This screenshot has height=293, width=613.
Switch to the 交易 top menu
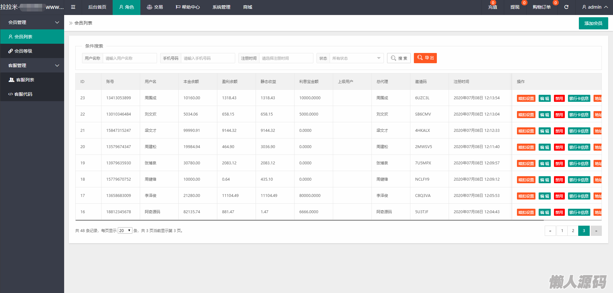click(x=155, y=7)
